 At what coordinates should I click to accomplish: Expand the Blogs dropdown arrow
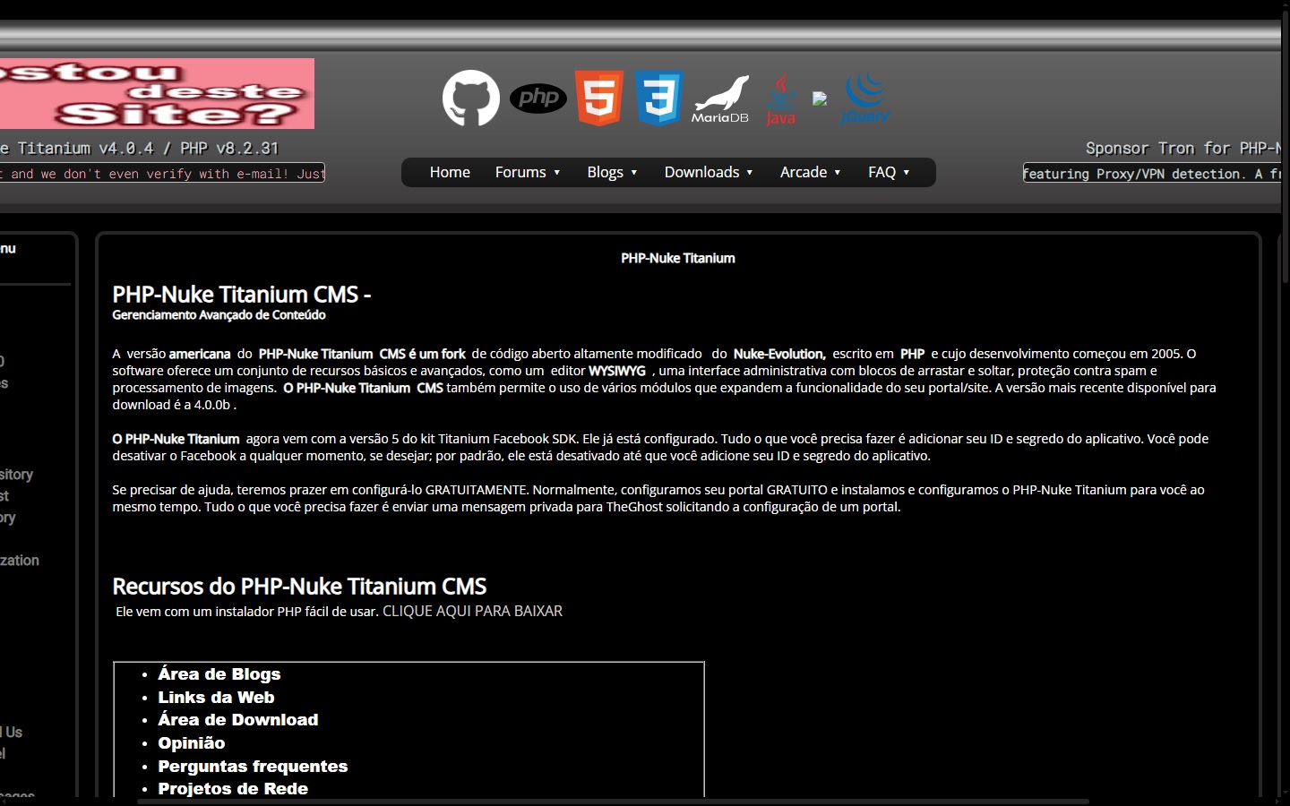[634, 173]
